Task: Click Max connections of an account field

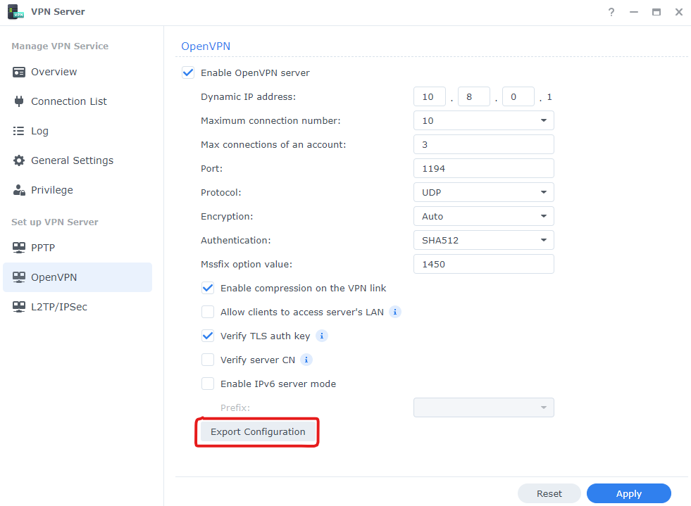Action: point(483,144)
